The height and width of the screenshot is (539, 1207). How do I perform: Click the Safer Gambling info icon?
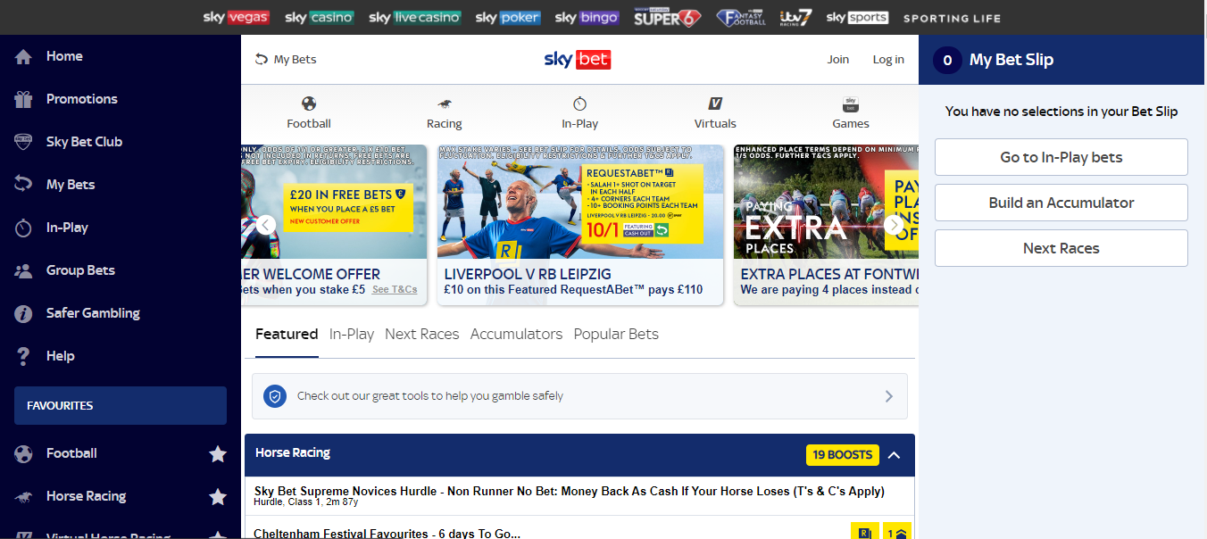[24, 313]
